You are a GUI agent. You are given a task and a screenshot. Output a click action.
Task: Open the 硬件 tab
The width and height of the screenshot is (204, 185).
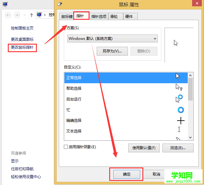pos(130,16)
